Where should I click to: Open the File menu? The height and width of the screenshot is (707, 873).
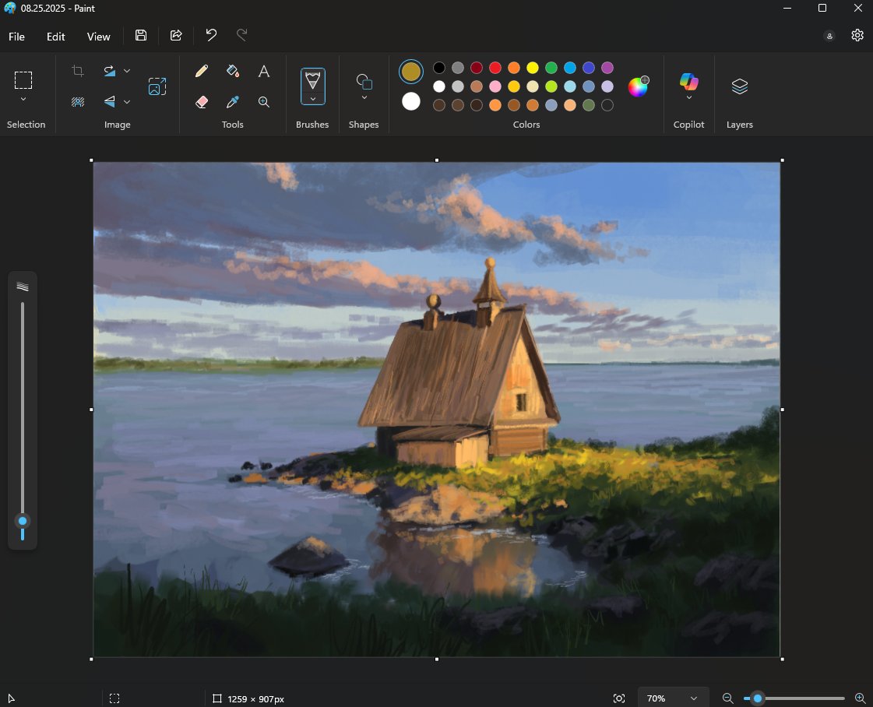pos(16,37)
